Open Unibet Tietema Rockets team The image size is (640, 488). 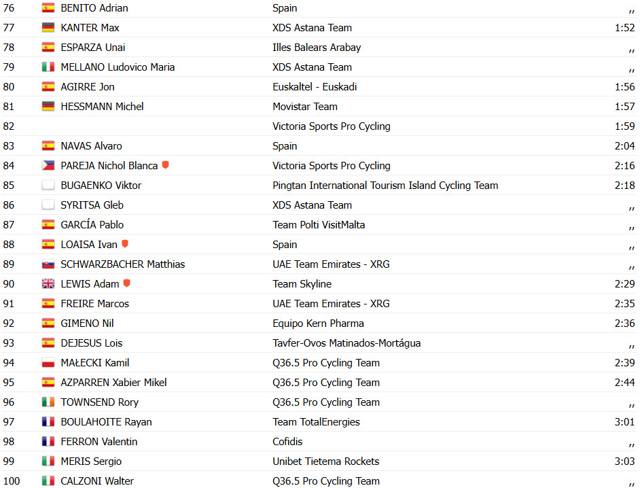point(325,461)
